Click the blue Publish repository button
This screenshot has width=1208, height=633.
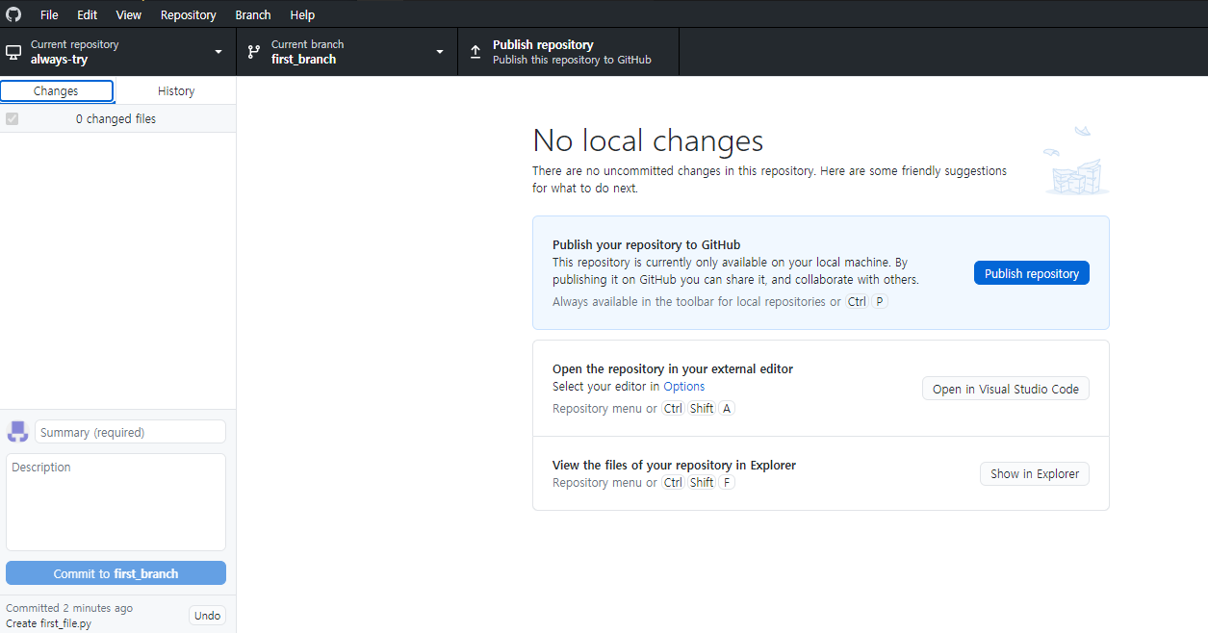[1032, 273]
